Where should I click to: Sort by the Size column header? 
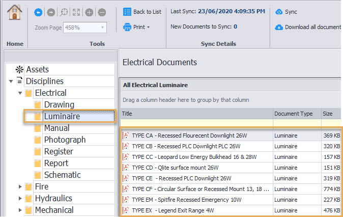[x=331, y=114]
